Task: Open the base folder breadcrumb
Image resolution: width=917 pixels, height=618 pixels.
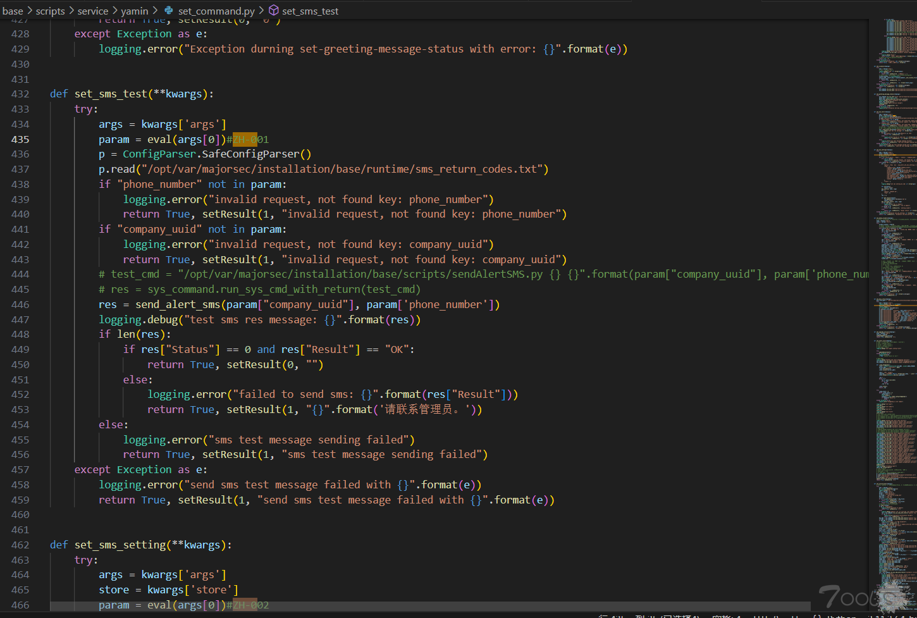Action: tap(13, 11)
